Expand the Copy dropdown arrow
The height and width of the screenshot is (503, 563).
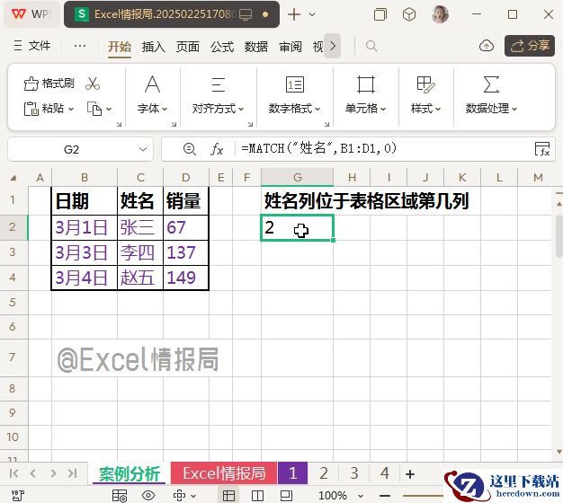(x=109, y=109)
